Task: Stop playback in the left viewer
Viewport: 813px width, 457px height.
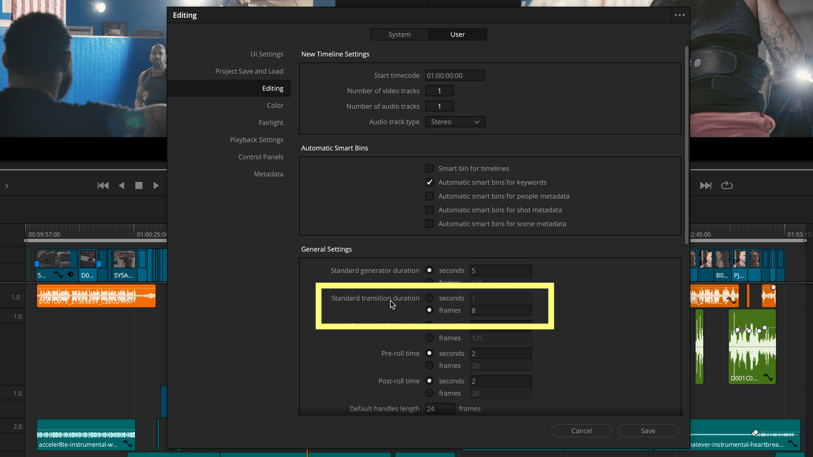Action: click(139, 185)
